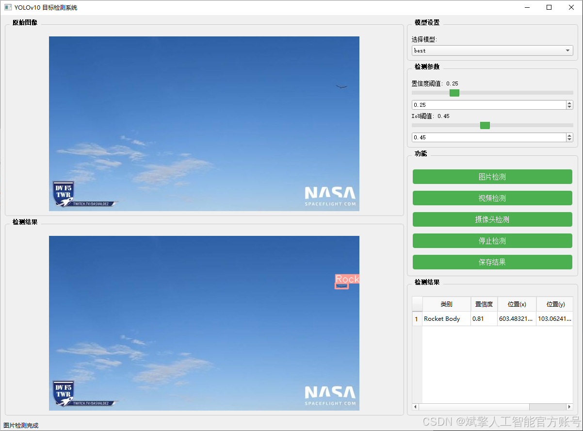Image resolution: width=583 pixels, height=431 pixels.
Task: Click the table scrollbar right arrow
Action: [x=569, y=407]
